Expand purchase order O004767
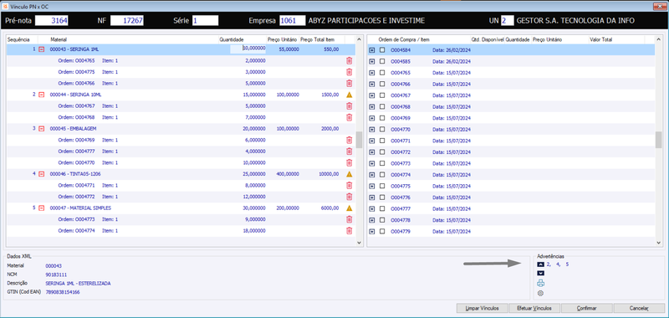 point(372,95)
